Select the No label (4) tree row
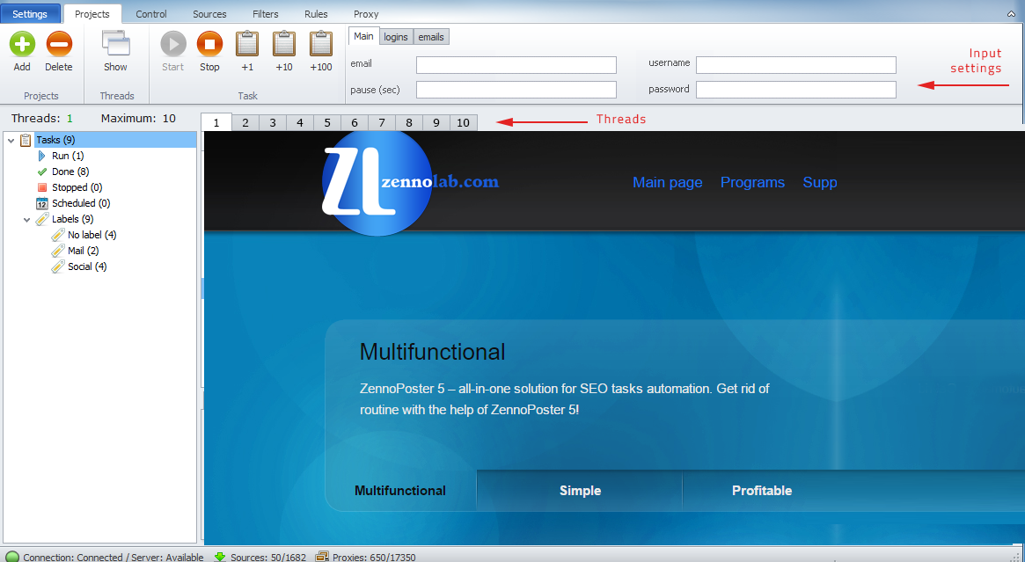Viewport: 1025px width, 562px height. click(x=92, y=235)
